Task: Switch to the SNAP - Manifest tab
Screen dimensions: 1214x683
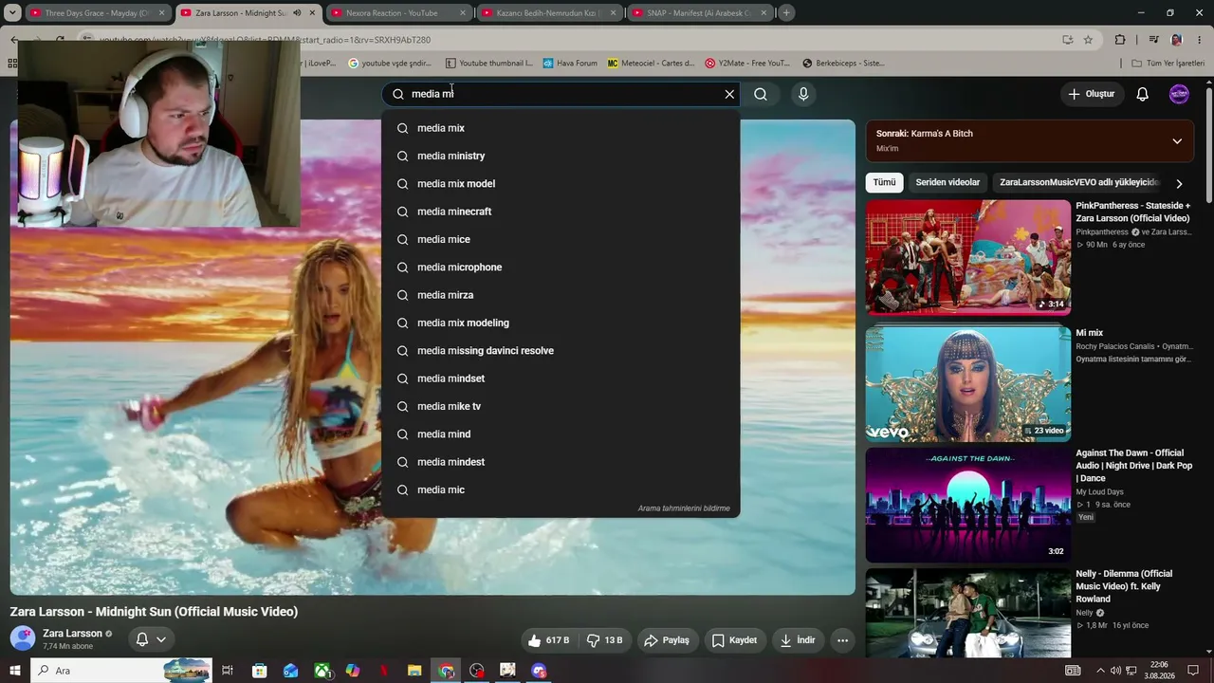Action: tap(699, 13)
